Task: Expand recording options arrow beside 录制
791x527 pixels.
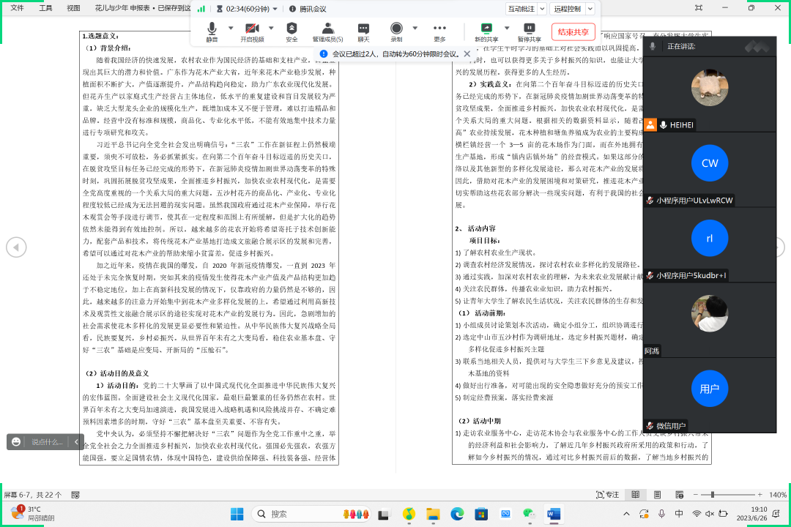Action: [x=415, y=29]
